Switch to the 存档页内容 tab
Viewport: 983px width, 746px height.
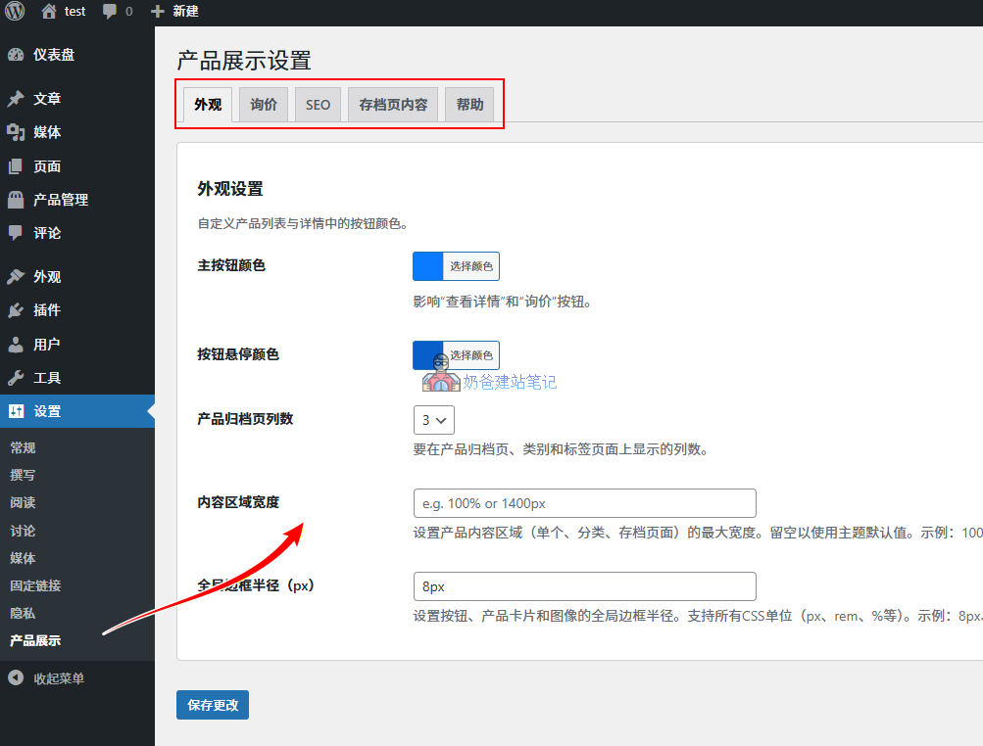pos(392,104)
